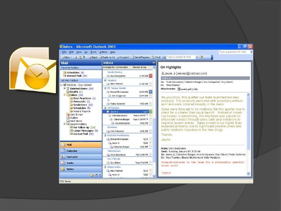Screen dimensions: 281x211
Task: Open the File menu
Action: point(64,52)
